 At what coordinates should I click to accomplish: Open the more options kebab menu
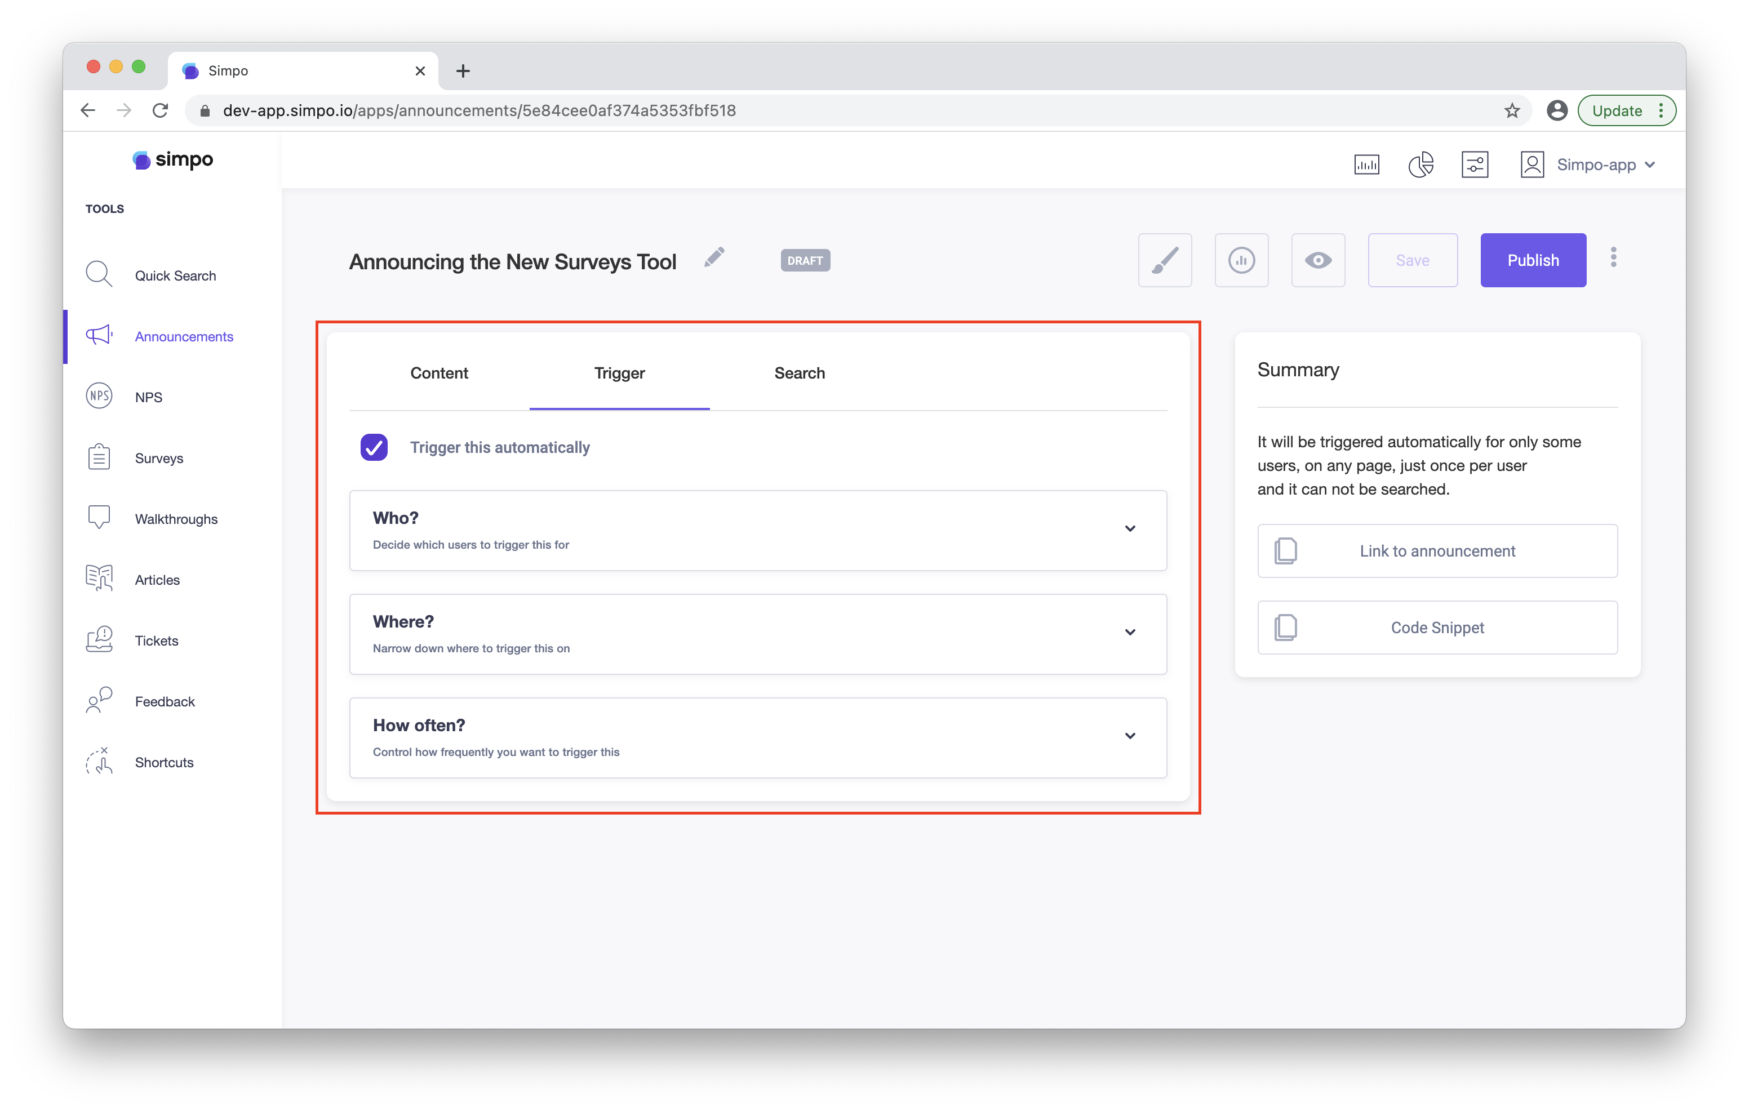1613,257
